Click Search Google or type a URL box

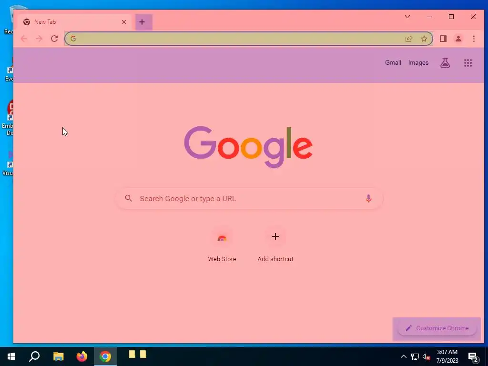[249, 199]
